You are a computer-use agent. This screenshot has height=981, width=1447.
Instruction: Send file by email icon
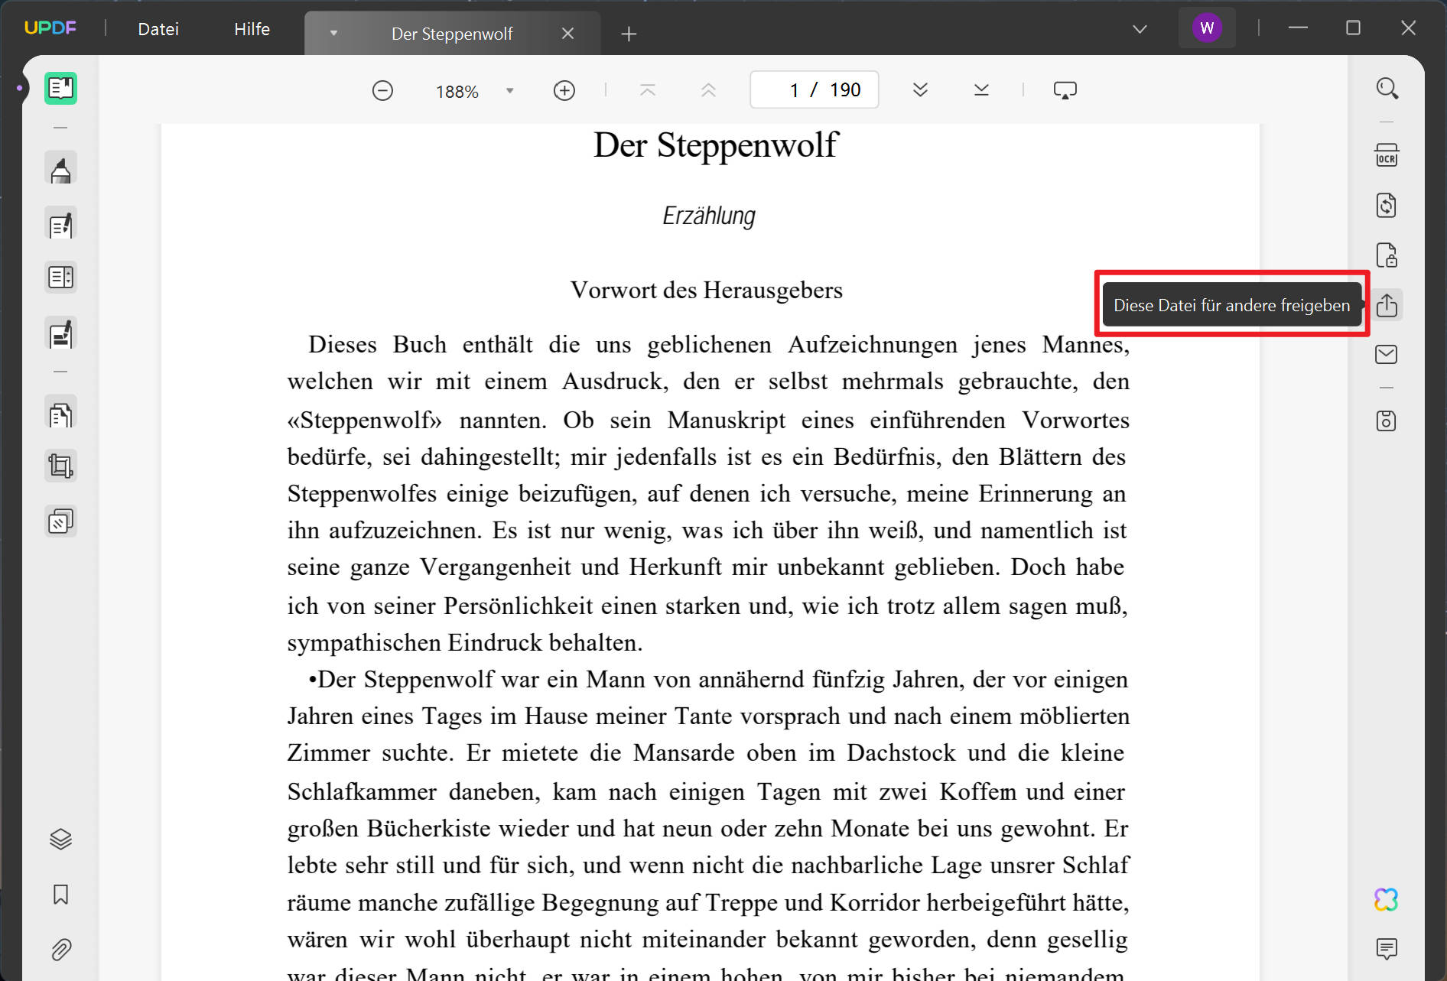coord(1386,355)
